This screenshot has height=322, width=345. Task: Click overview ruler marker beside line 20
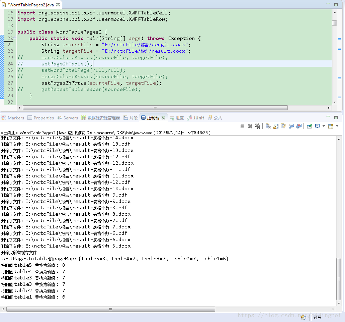click(x=339, y=39)
